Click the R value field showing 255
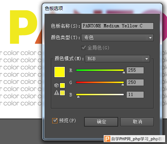 [135, 70]
